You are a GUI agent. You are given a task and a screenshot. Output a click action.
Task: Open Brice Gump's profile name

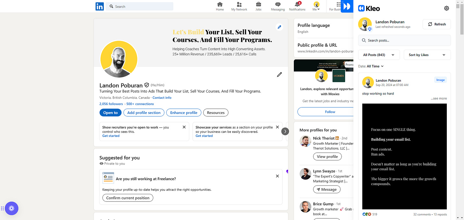pyautogui.click(x=323, y=204)
